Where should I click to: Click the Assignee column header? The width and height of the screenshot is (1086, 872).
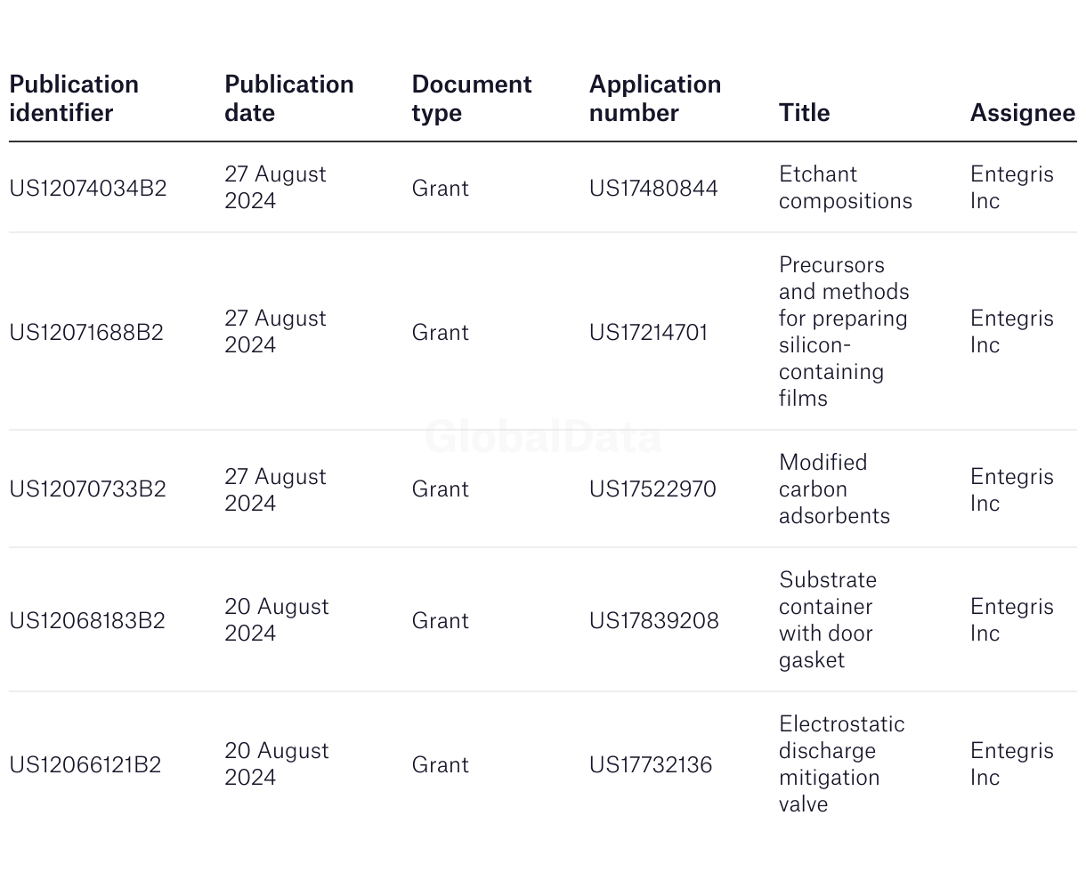[1023, 113]
